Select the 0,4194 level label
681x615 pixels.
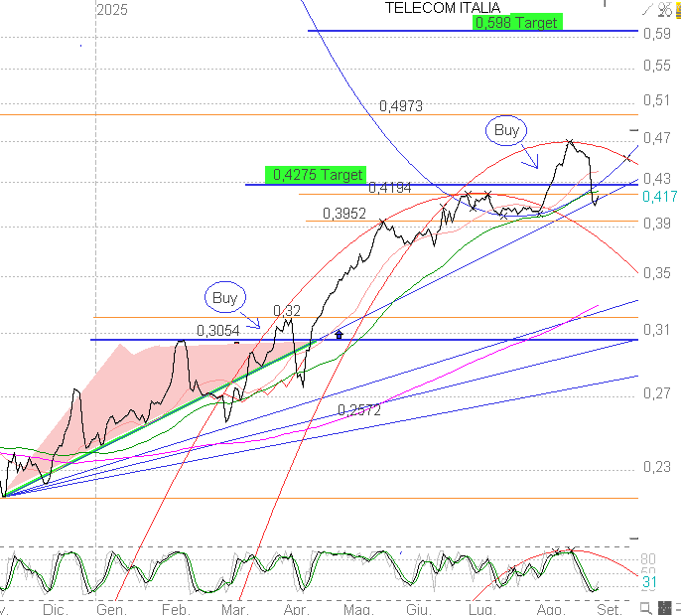click(x=390, y=188)
